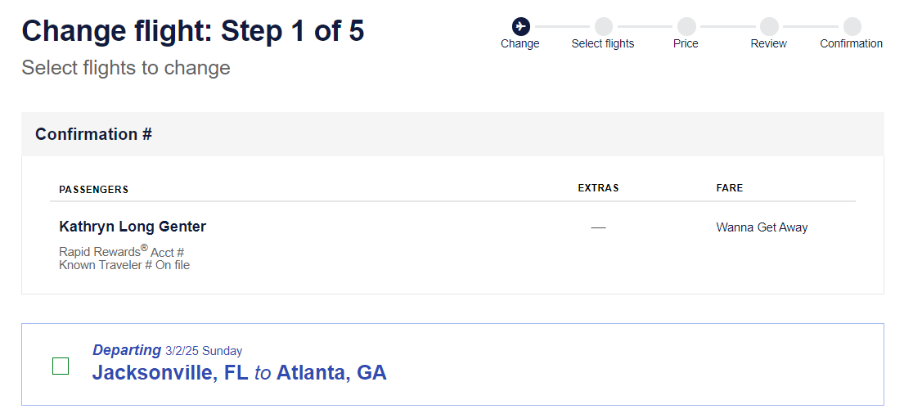Click the Rapid Rewards Acct # line
Screen dimensions: 904x418
121,252
